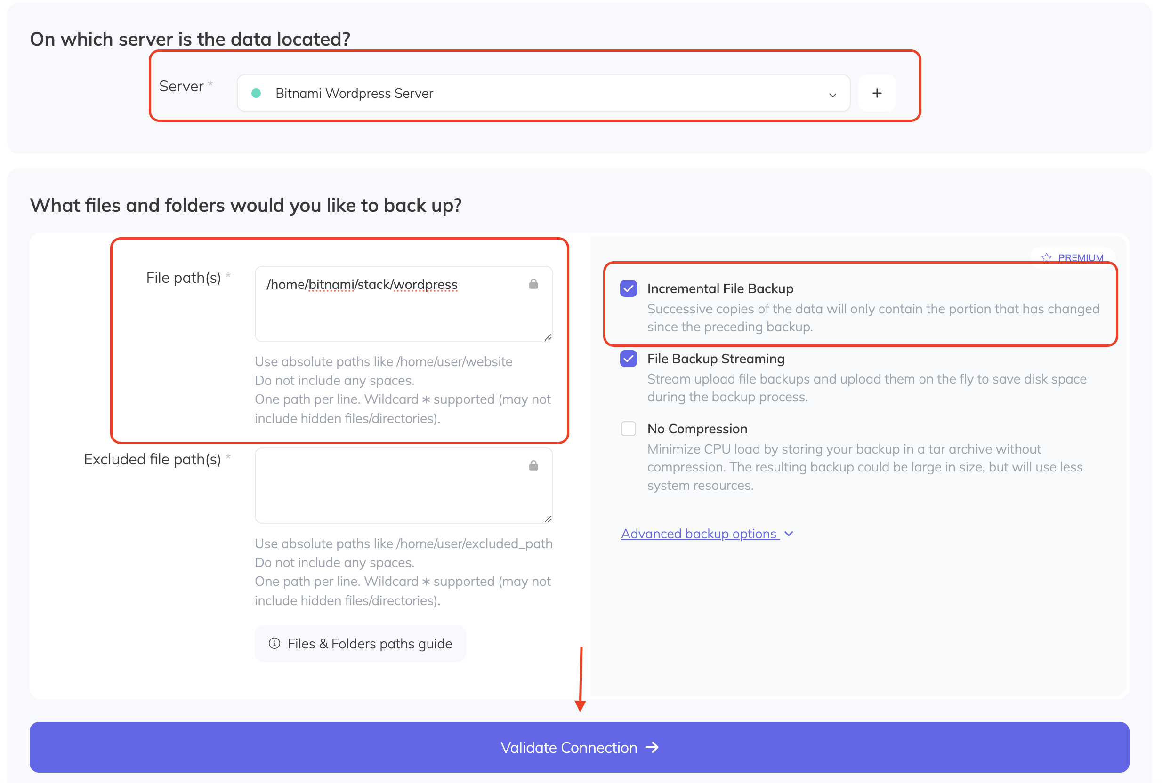Click the lock icon on File path(s) field
1162x783 pixels.
click(533, 284)
